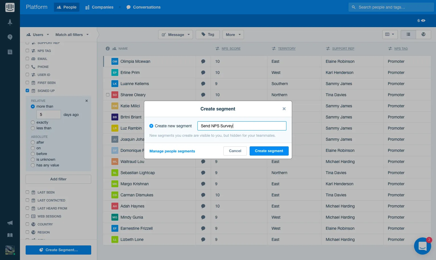Open the megaphone announcements icon
The height and width of the screenshot is (260, 436).
(10, 223)
